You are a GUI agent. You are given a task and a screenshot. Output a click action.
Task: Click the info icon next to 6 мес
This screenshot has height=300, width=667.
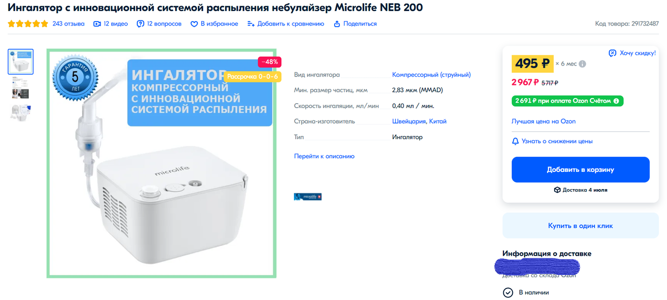[583, 64]
